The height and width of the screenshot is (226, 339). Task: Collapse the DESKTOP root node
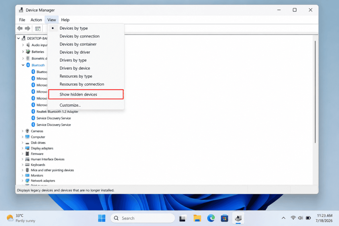(19, 38)
